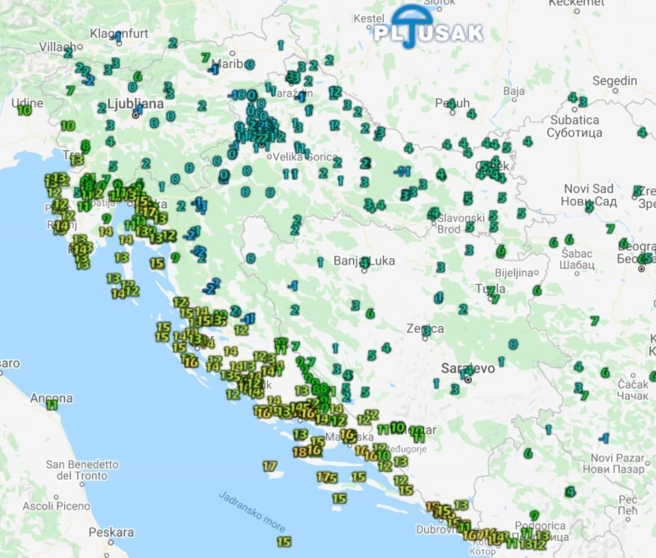Open the 7 temperature marker near Maribor
This screenshot has height=558, width=656.
205,58
